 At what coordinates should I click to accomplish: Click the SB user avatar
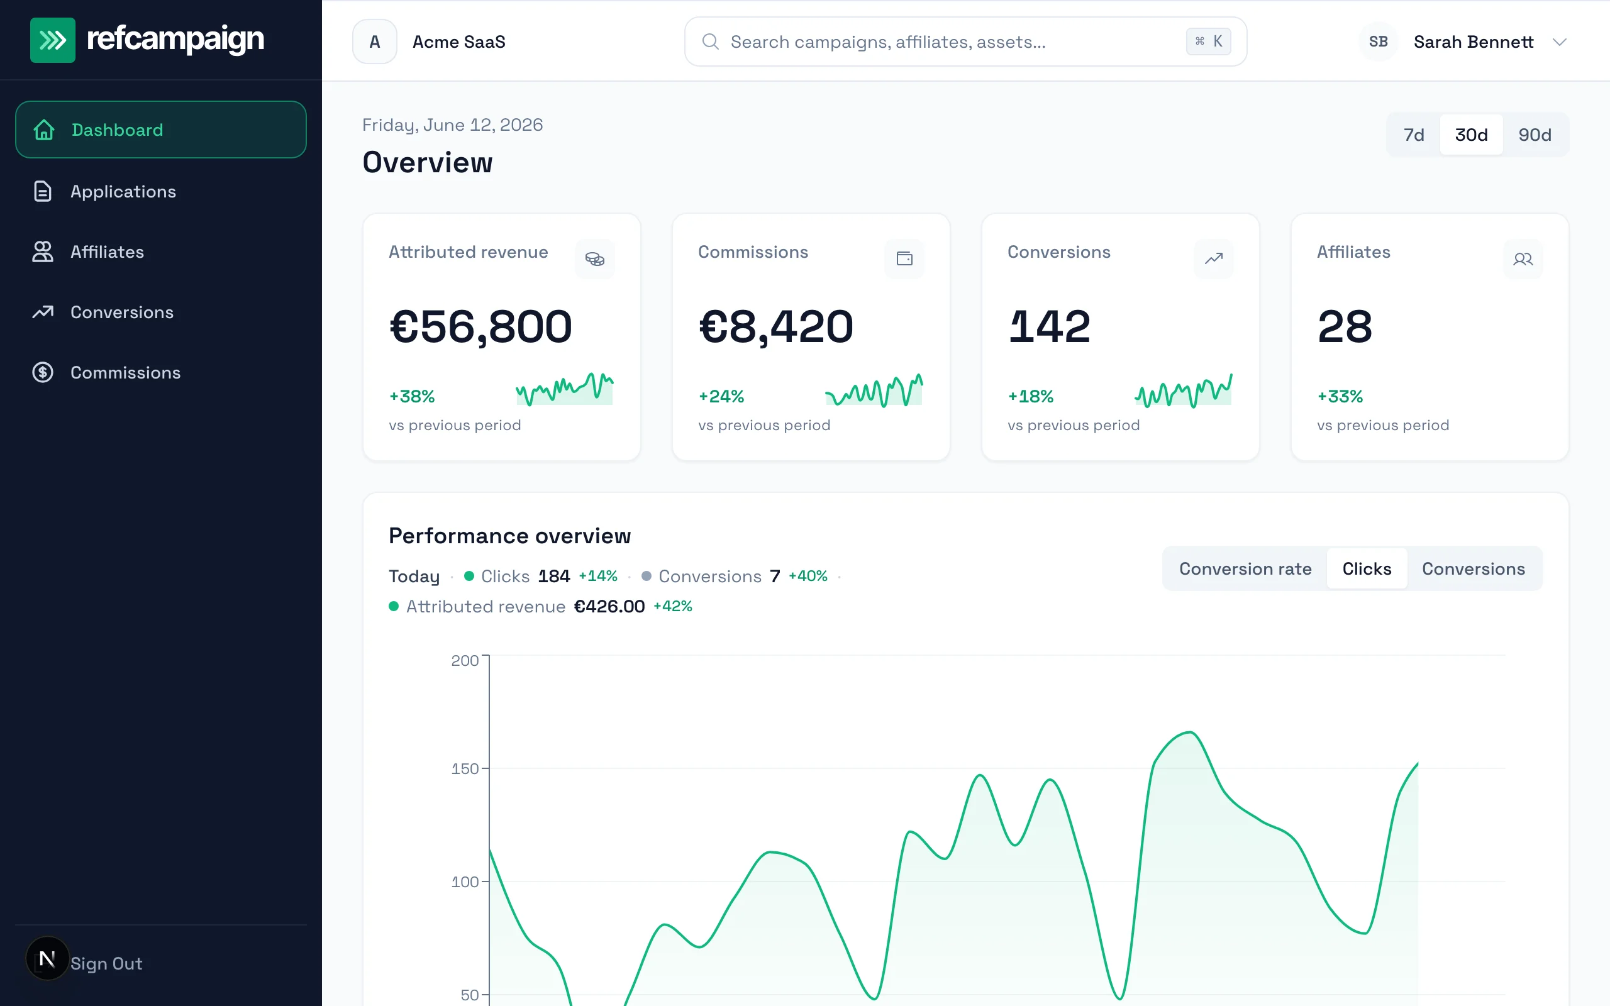1379,42
